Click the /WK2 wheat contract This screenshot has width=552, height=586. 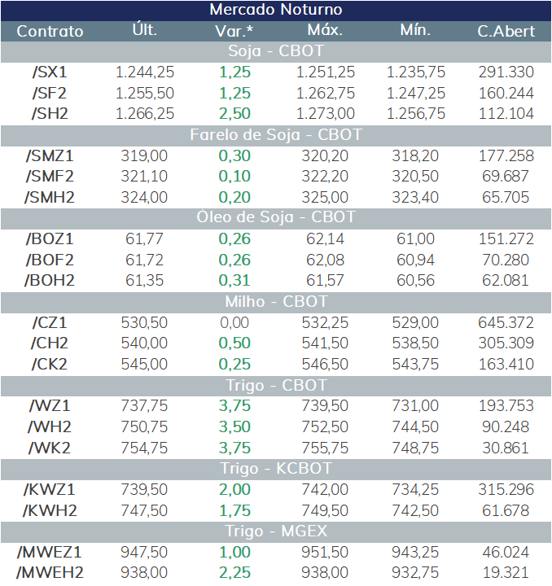[x=50, y=448]
